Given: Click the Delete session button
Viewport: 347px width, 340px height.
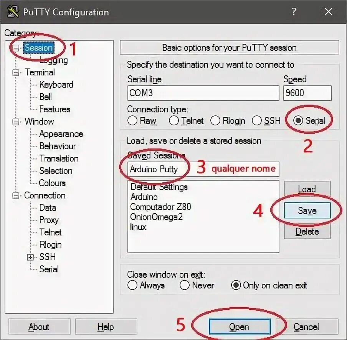Looking at the screenshot, I should [307, 232].
